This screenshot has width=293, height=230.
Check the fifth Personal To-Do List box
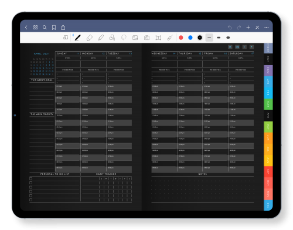click(x=31, y=195)
